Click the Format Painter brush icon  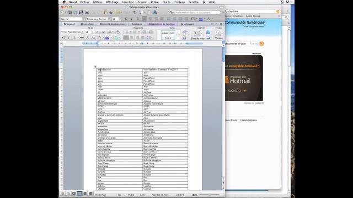click(x=111, y=12)
